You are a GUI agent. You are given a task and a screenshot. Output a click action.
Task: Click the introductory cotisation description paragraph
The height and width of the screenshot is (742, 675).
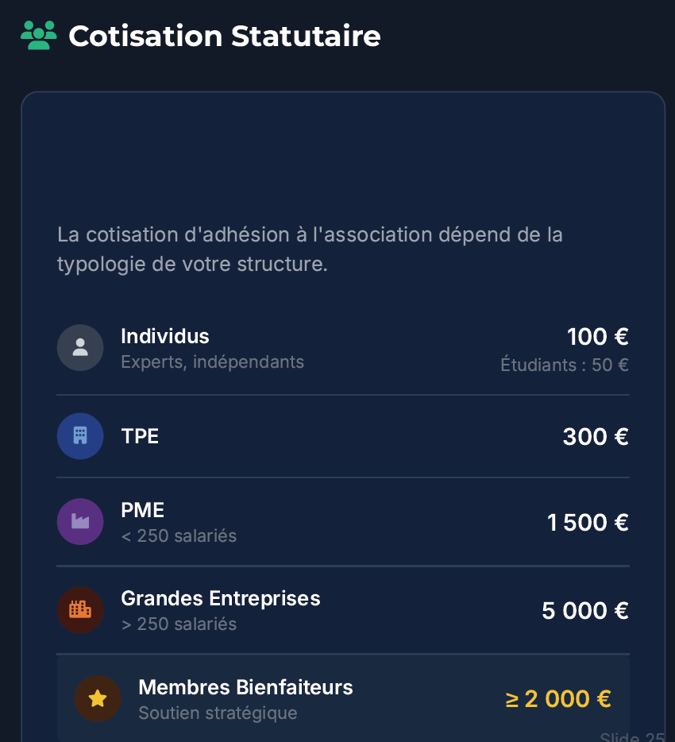pos(310,249)
